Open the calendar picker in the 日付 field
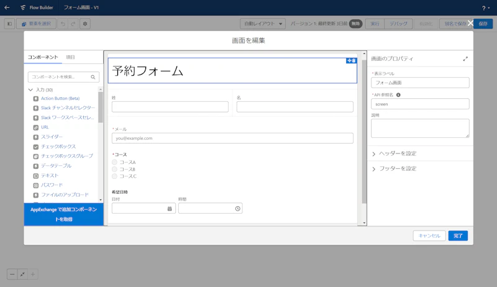The width and height of the screenshot is (497, 287). click(170, 209)
